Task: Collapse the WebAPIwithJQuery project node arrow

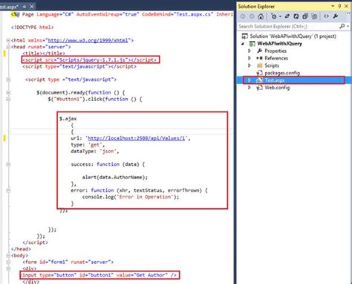Action: point(243,44)
